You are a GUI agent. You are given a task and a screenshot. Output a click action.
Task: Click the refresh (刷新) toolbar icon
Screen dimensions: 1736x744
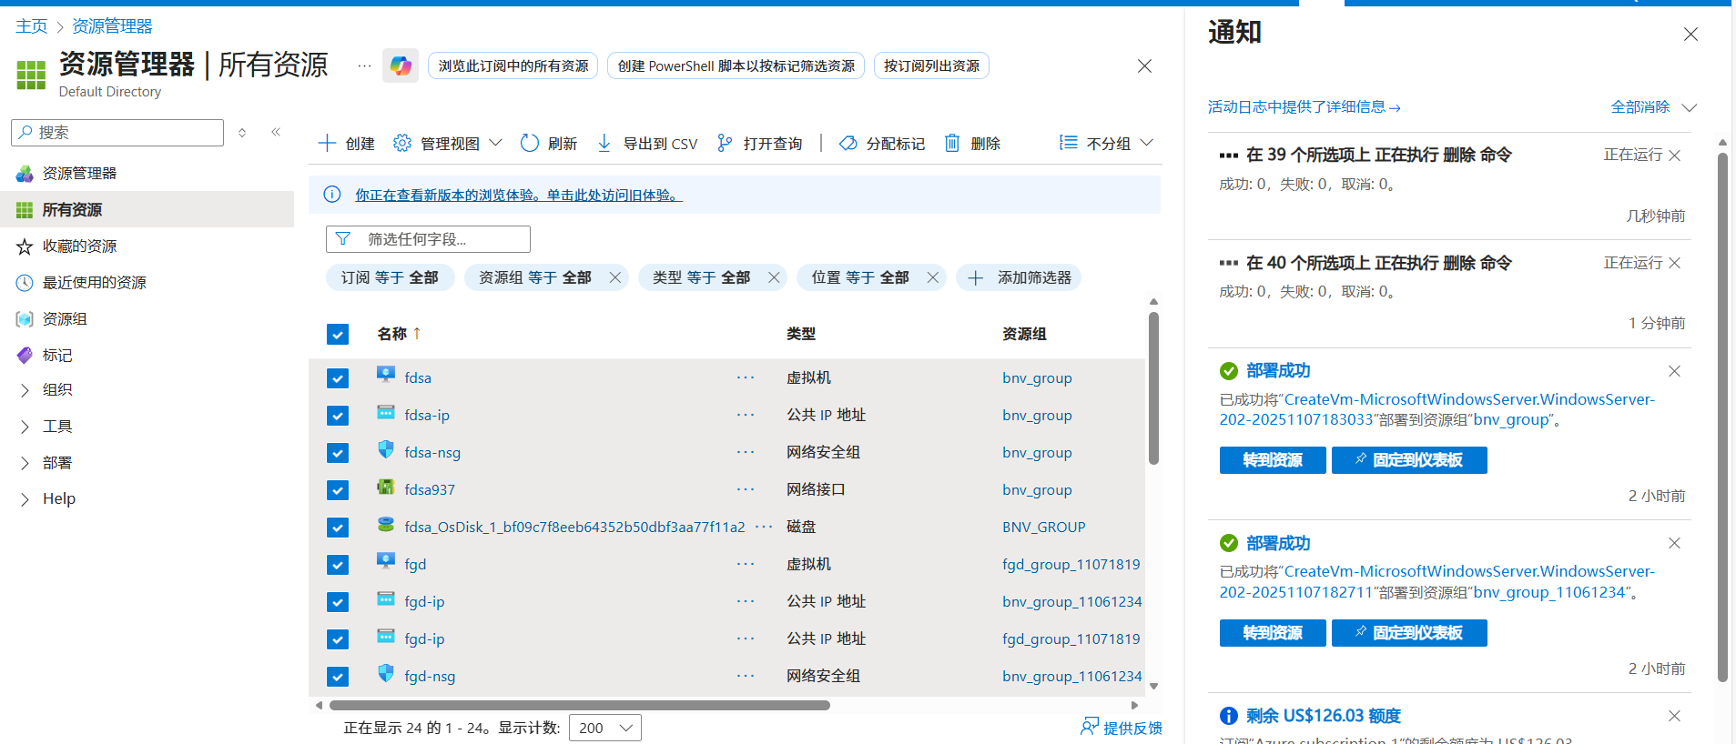530,144
